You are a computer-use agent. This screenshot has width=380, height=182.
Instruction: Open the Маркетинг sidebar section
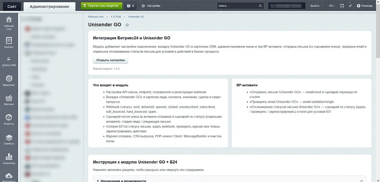pos(9,81)
